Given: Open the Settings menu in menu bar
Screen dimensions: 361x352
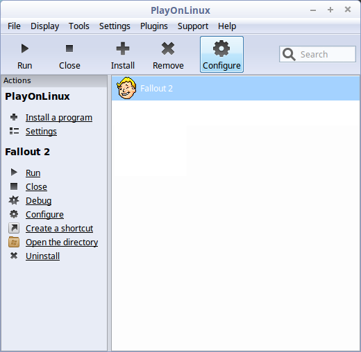Looking at the screenshot, I should (x=115, y=26).
